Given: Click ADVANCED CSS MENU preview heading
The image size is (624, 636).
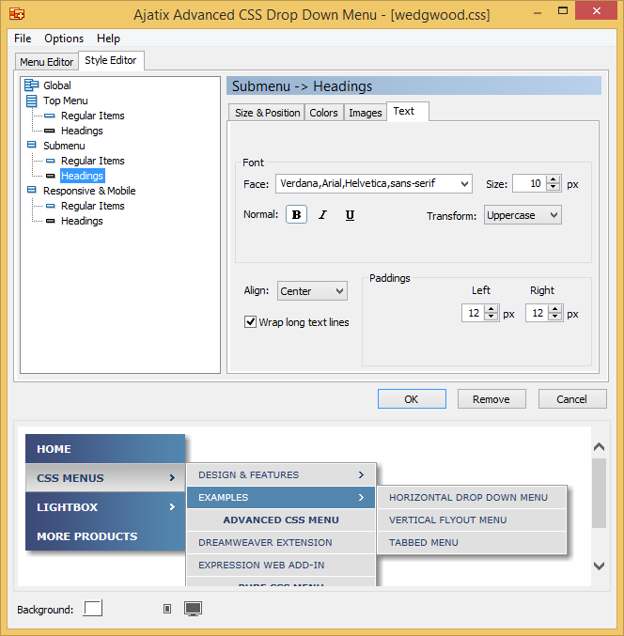Looking at the screenshot, I should [x=281, y=520].
